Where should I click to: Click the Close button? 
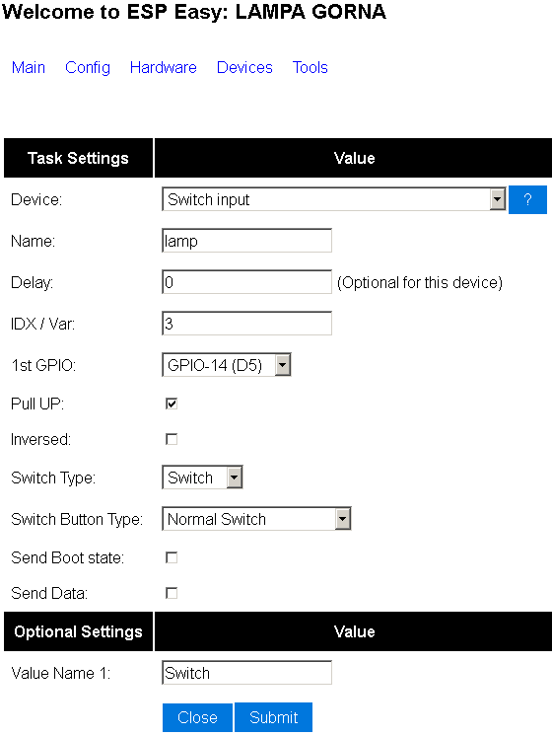point(197,717)
